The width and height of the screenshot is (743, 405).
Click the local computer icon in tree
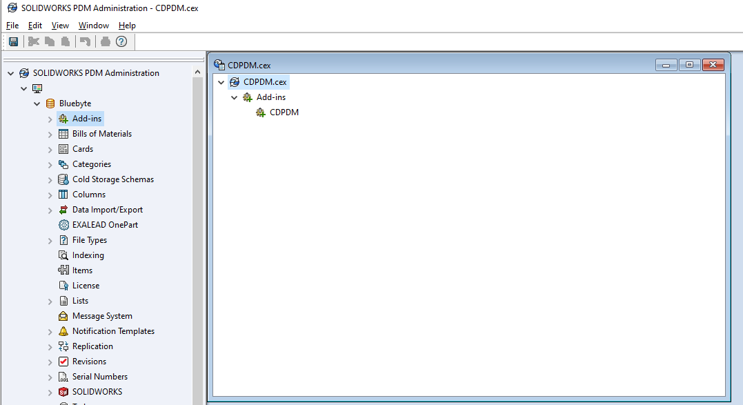point(37,88)
